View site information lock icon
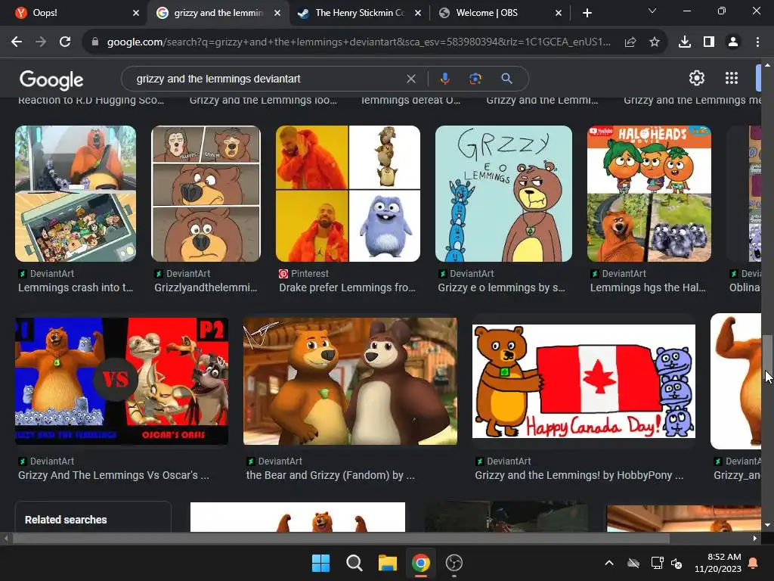This screenshot has height=581, width=774. point(95,42)
